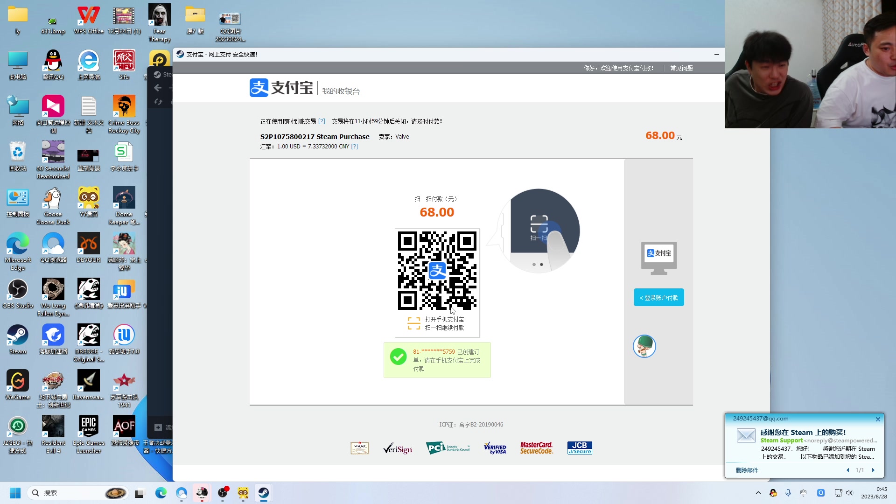Open Task View on the taskbar
The image size is (896, 504).
tap(140, 493)
